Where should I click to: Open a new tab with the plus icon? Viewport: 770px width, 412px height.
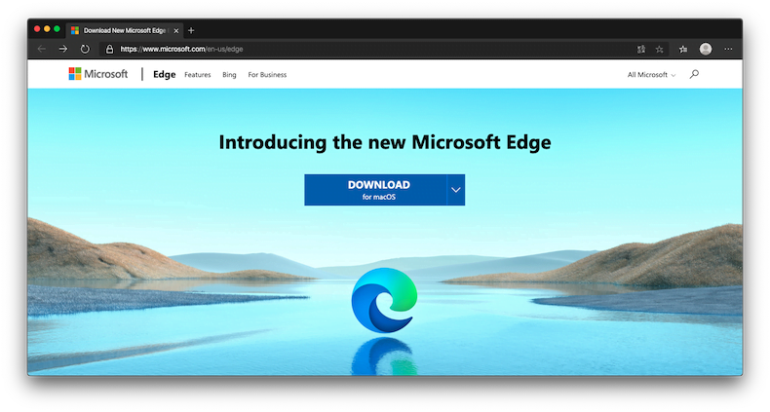(191, 30)
